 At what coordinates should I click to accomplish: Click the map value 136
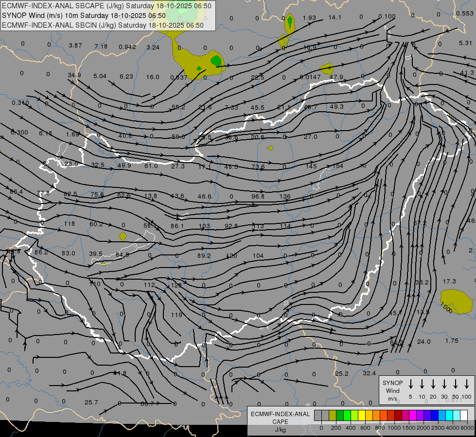[285, 196]
